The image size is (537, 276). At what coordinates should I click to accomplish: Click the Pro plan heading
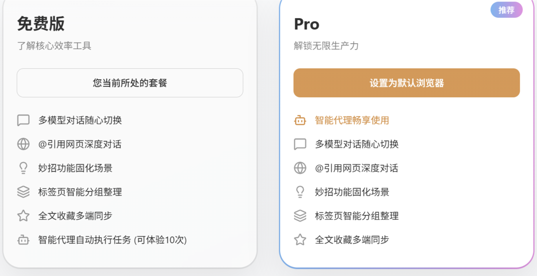point(307,24)
